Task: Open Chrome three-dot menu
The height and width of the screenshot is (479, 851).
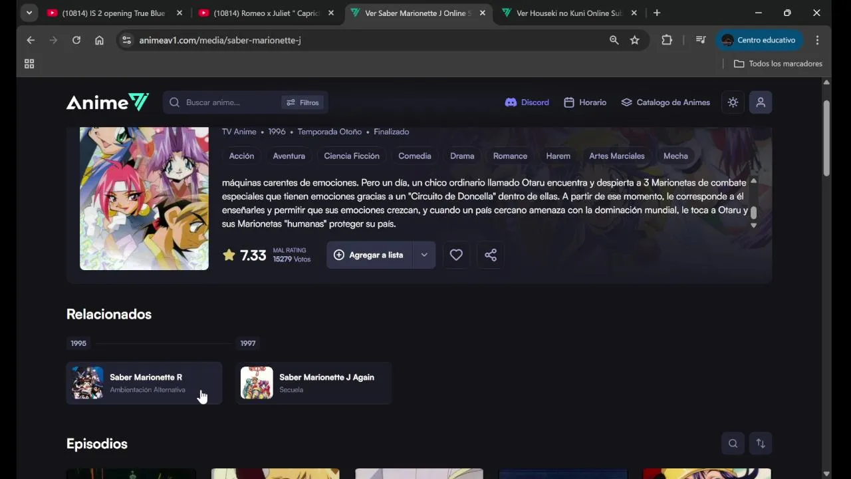Action: pyautogui.click(x=818, y=41)
